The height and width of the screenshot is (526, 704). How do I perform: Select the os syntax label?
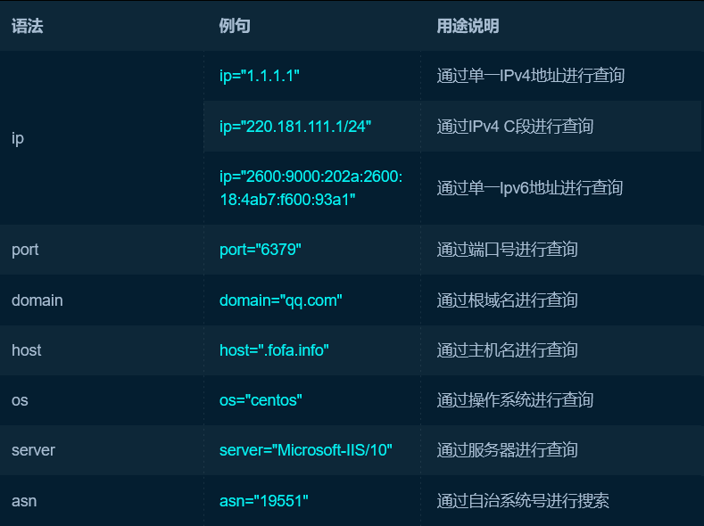(x=20, y=400)
